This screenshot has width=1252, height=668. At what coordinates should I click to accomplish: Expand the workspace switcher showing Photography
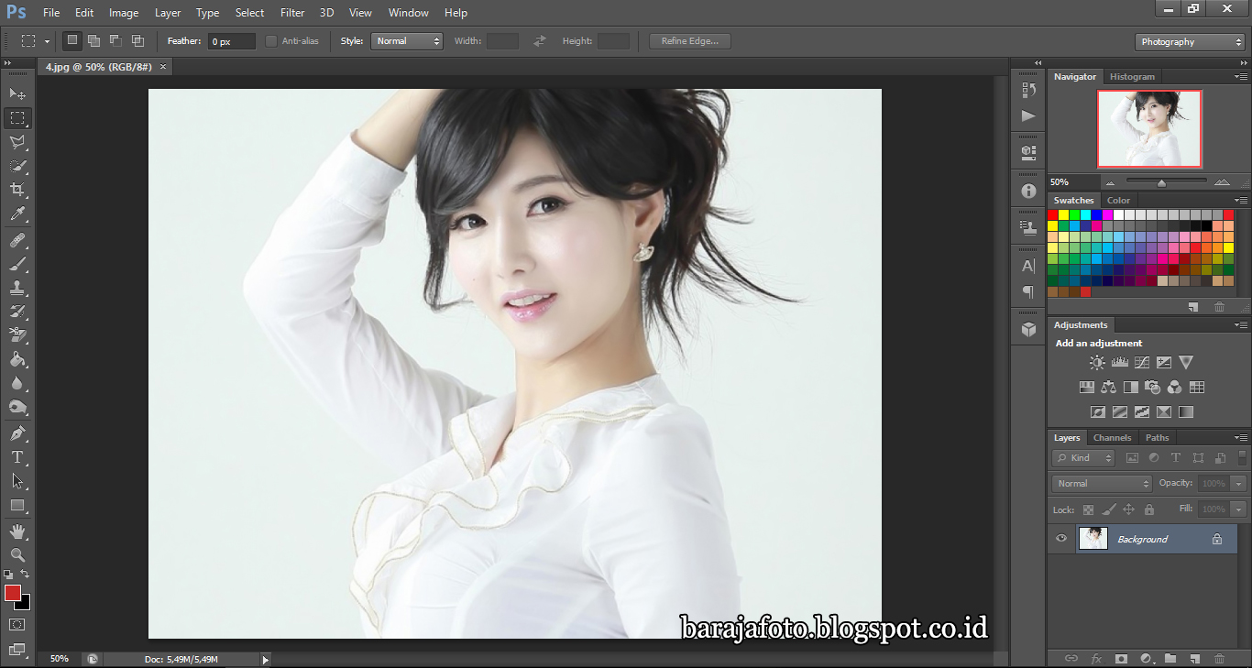pos(1190,41)
